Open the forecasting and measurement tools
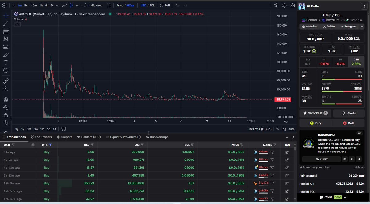 6,47
